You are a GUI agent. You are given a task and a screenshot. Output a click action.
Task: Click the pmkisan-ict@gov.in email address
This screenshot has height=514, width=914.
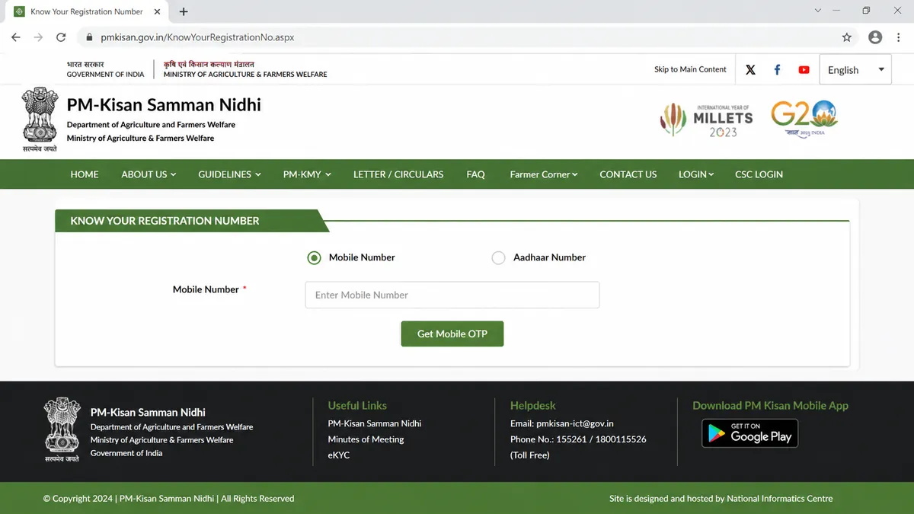(x=575, y=423)
